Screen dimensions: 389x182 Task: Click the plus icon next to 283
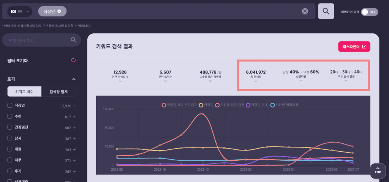[x=74, y=150]
